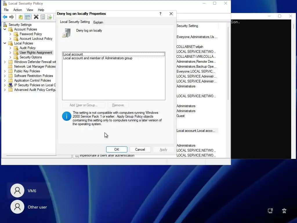Screen dimensions: 297x223
Task: Expand the Security Options node
Action: pos(10,57)
